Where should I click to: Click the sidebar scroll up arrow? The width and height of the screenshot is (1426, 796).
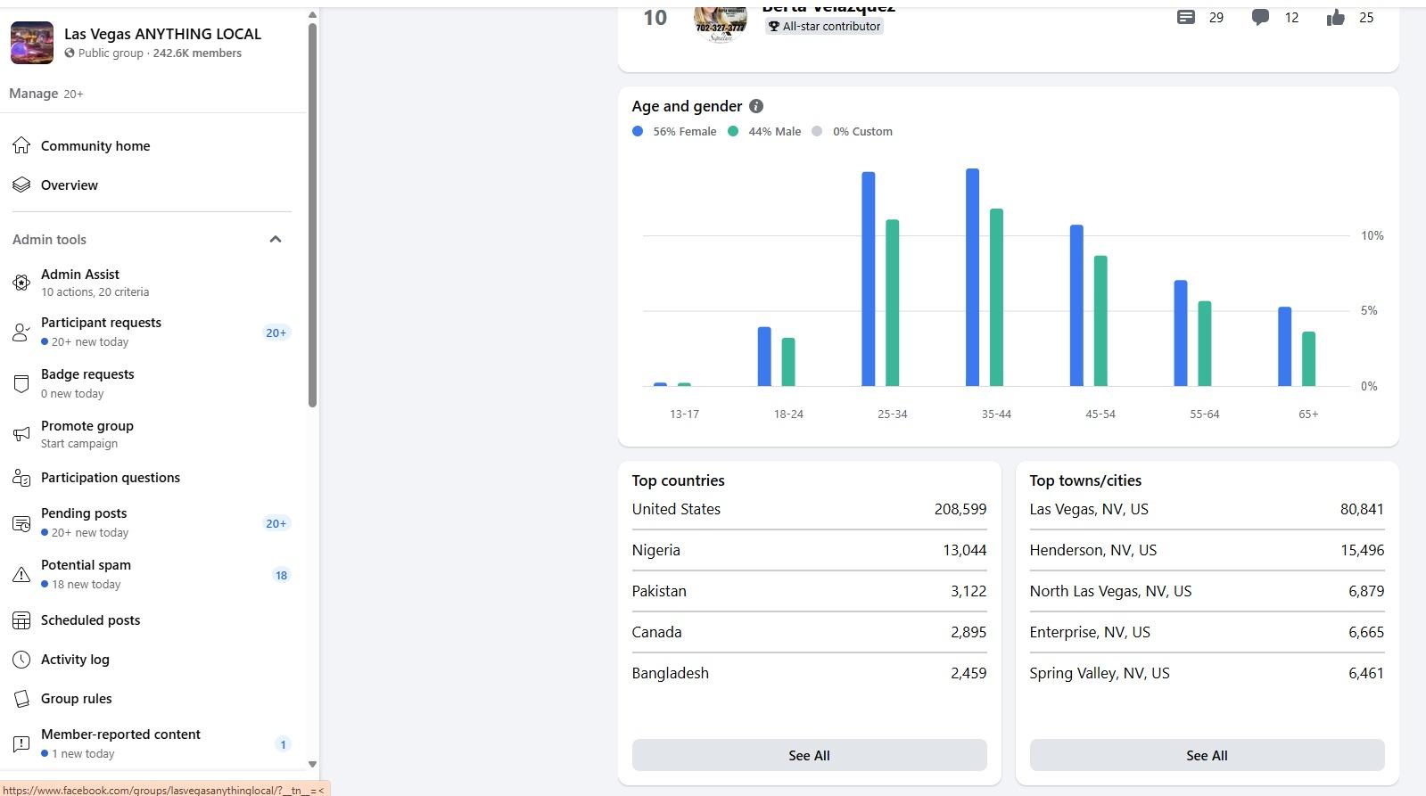[x=312, y=15]
